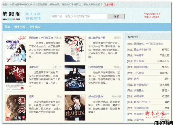Click author name 梧桐火 in main list
The height and width of the screenshot is (125, 173).
click(x=118, y=67)
